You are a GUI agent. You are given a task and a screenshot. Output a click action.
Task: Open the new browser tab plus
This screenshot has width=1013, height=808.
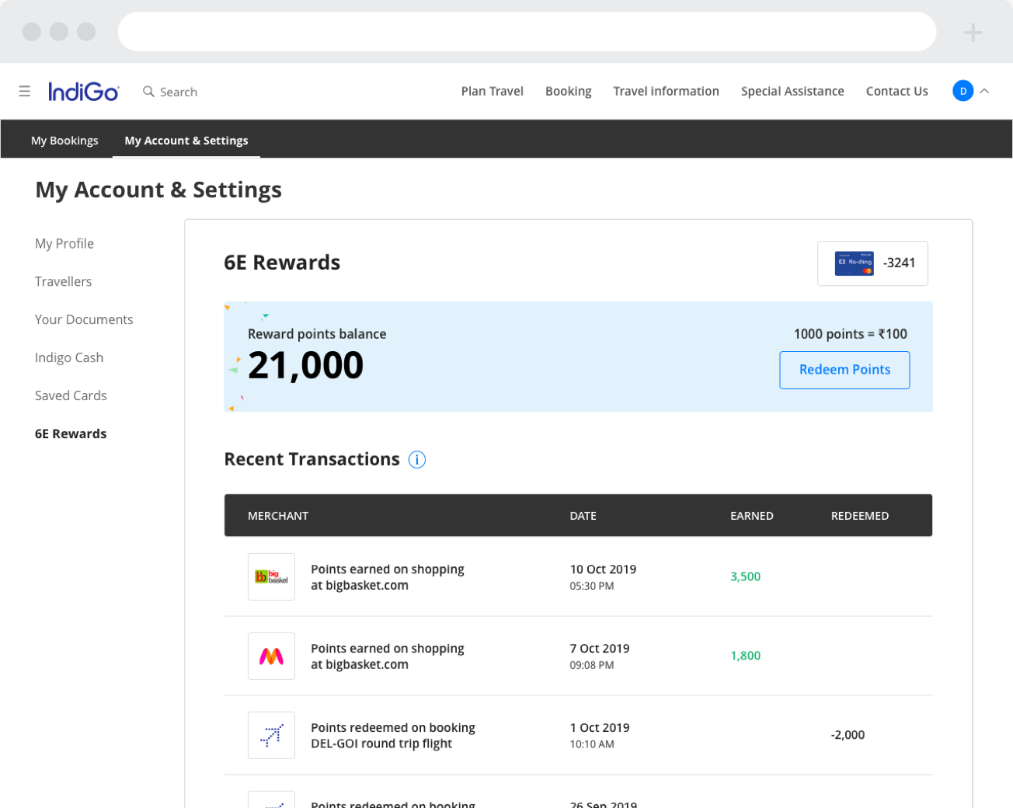[x=973, y=33]
